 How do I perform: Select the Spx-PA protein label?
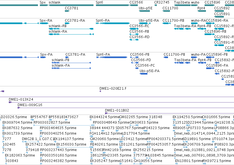[46, 55]
